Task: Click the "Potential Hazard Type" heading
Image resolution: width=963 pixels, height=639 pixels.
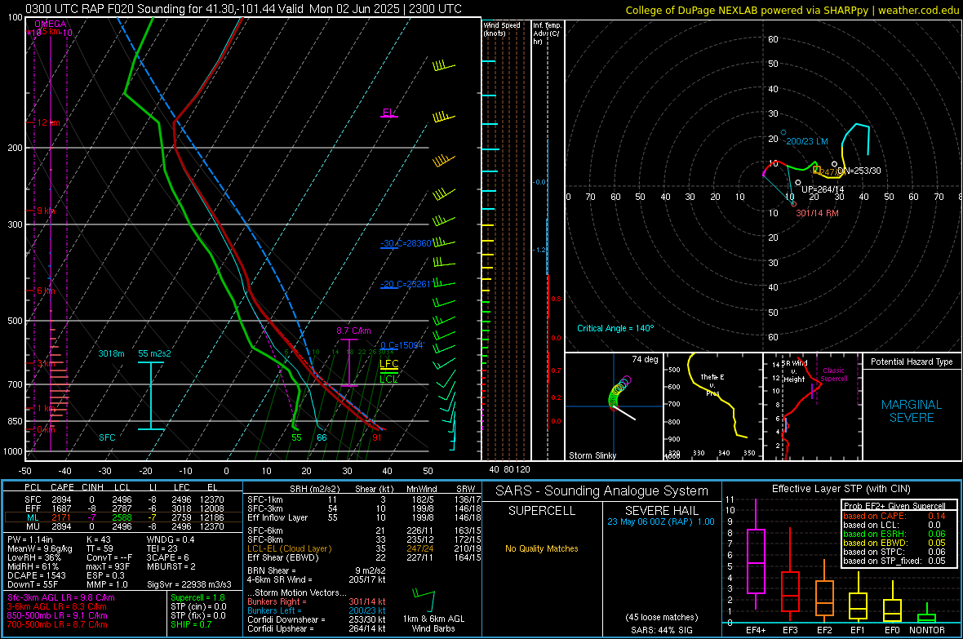Action: [x=912, y=362]
